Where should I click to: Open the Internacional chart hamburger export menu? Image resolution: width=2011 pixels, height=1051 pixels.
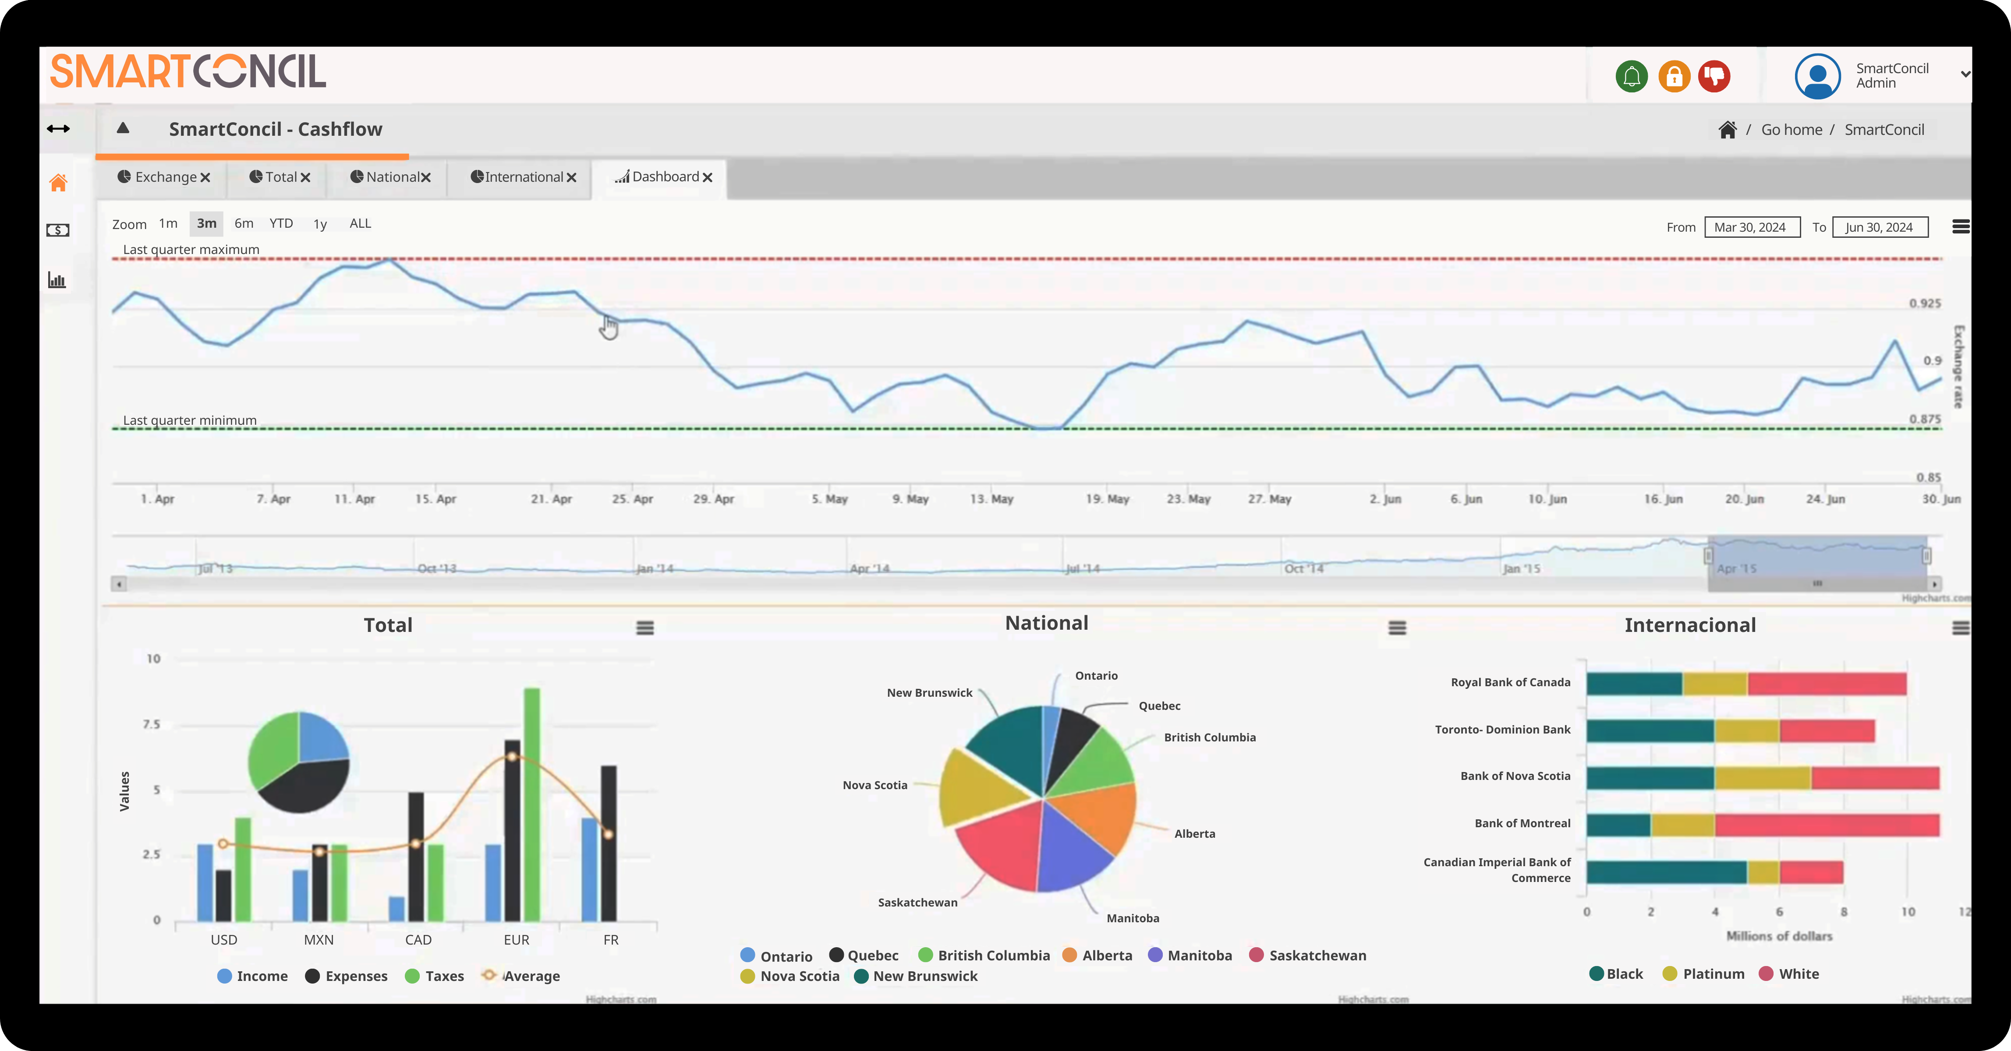tap(1960, 628)
